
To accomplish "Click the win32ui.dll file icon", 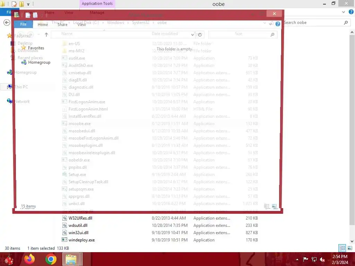I will [64, 232].
